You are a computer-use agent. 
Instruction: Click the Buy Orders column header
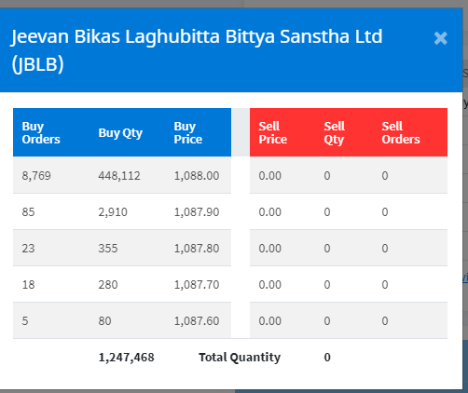click(41, 132)
